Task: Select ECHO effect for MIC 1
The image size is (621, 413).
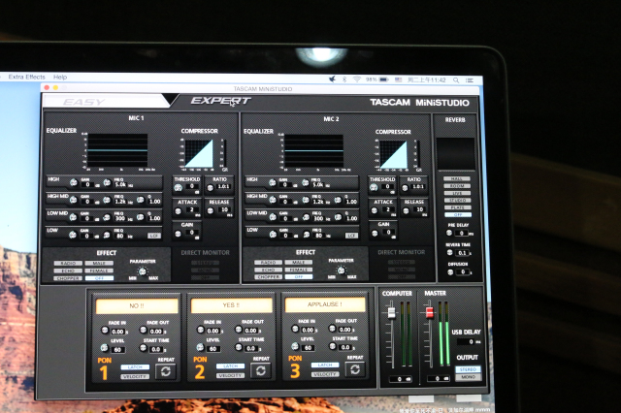Action: click(68, 271)
